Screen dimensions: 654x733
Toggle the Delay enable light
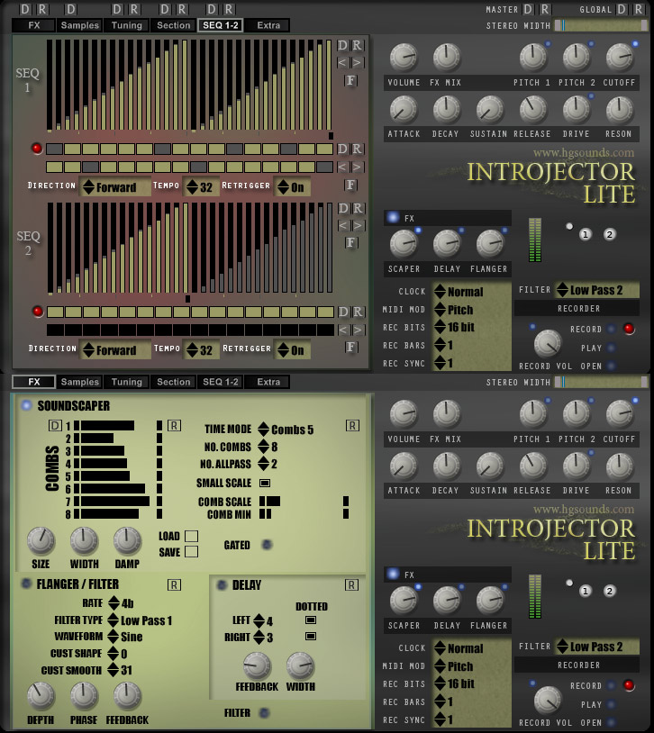click(x=222, y=584)
